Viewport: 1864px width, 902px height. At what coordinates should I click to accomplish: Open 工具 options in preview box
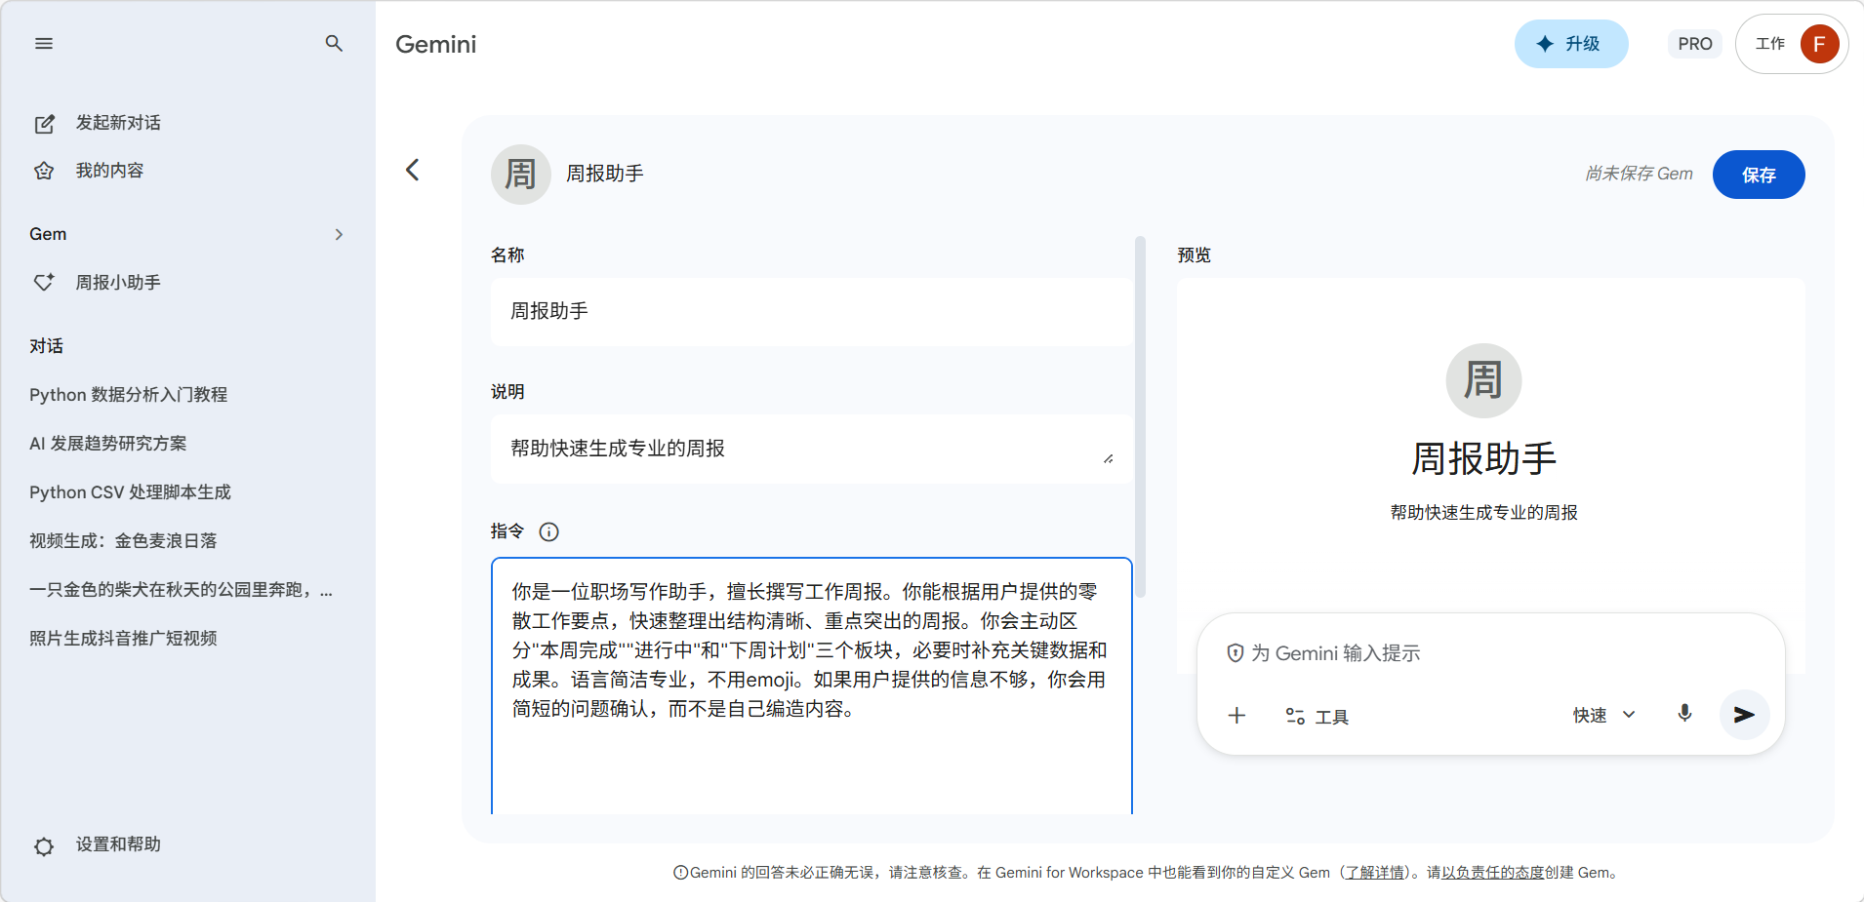tap(1317, 717)
